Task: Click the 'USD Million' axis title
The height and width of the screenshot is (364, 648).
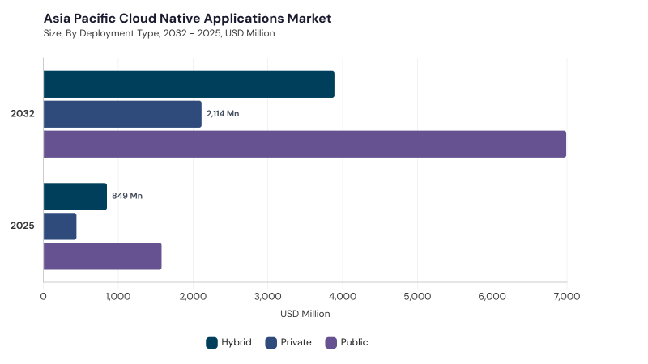Action: tap(305, 314)
